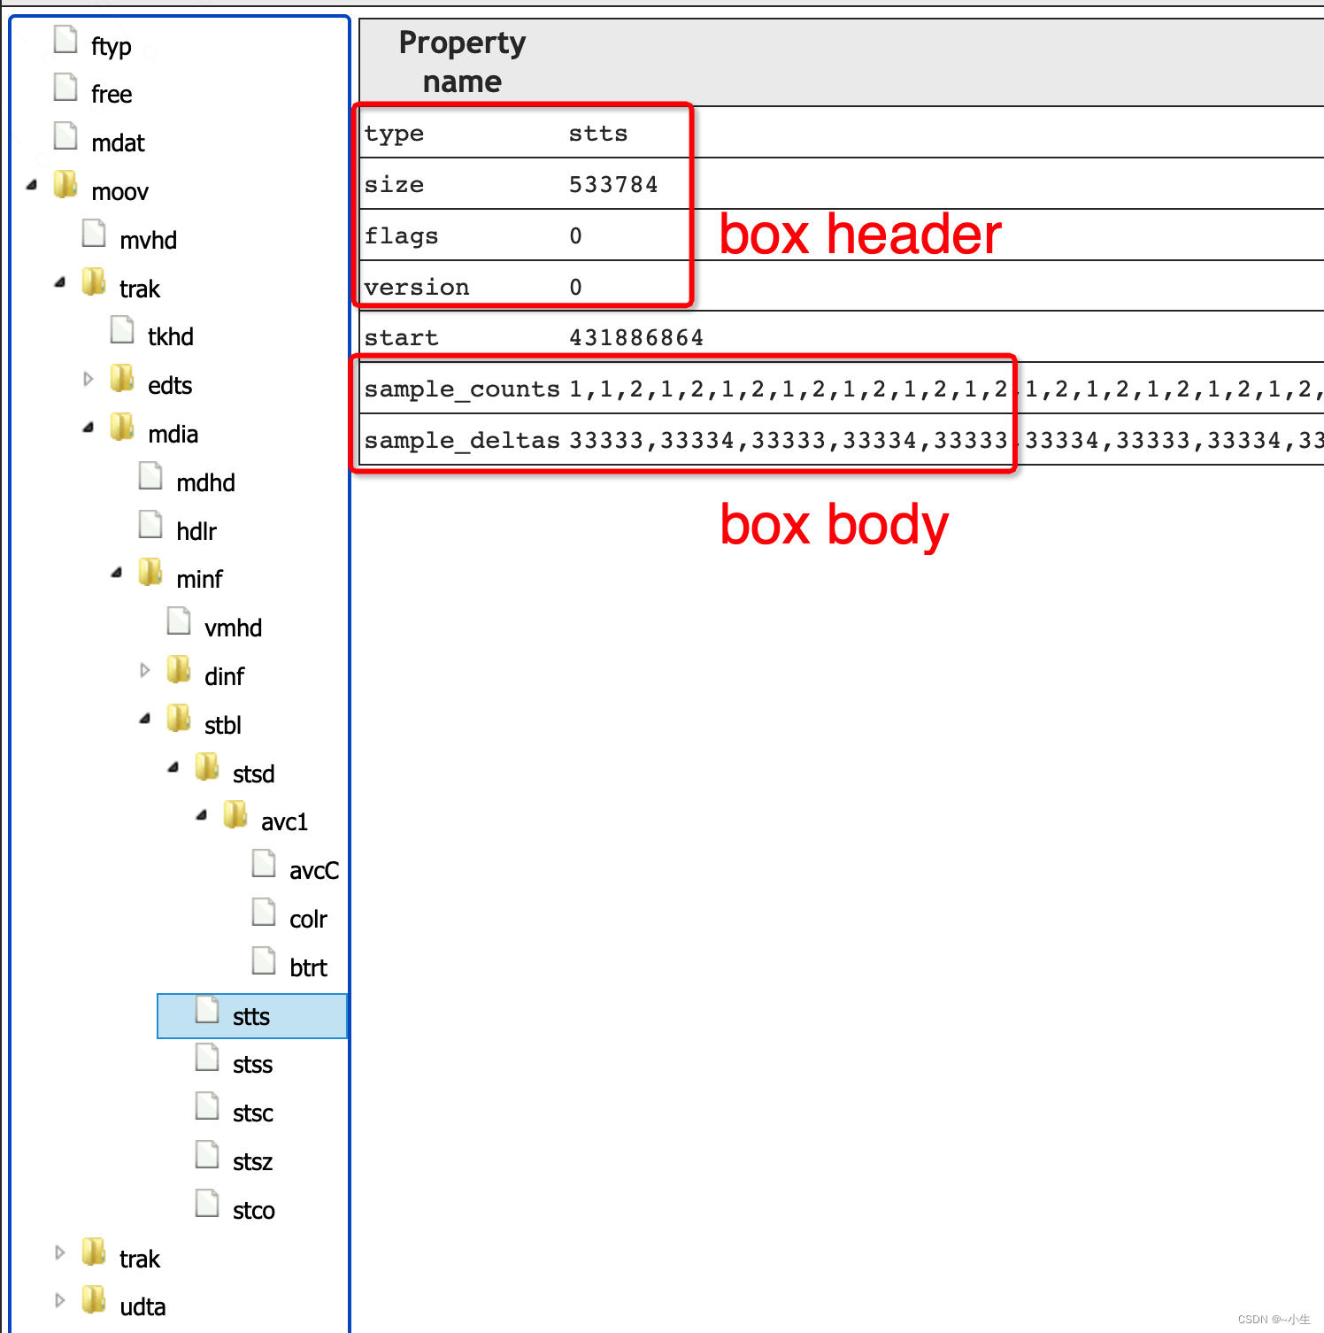Viewport: 1324px width, 1333px height.
Task: Click the stbl folder icon
Action: tap(179, 718)
